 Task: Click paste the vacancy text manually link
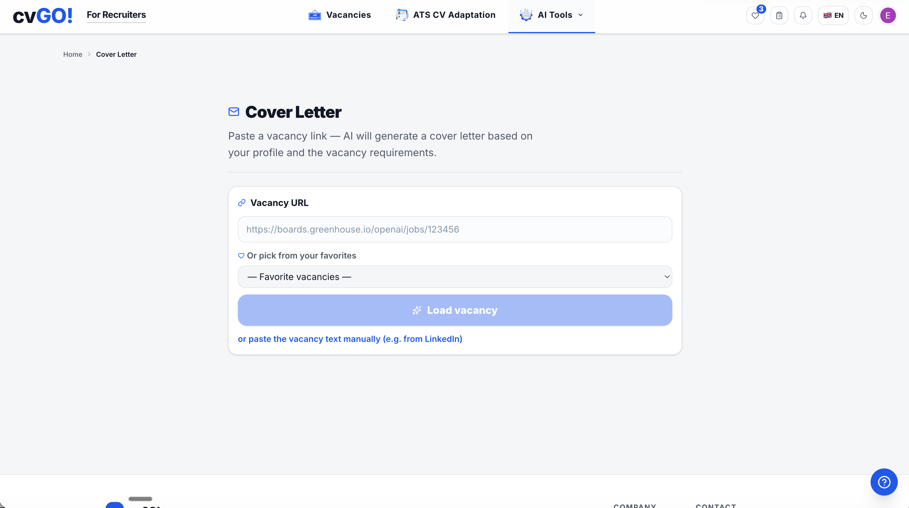(350, 339)
